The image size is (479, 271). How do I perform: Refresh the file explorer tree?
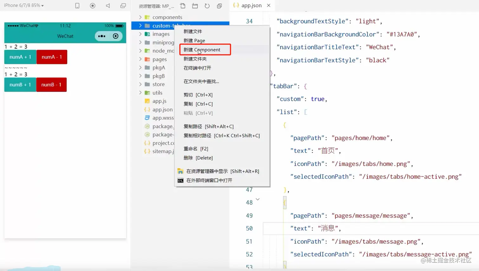point(207,6)
